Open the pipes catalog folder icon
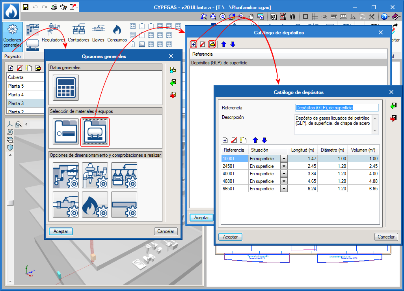The image size is (404, 291). [x=66, y=131]
